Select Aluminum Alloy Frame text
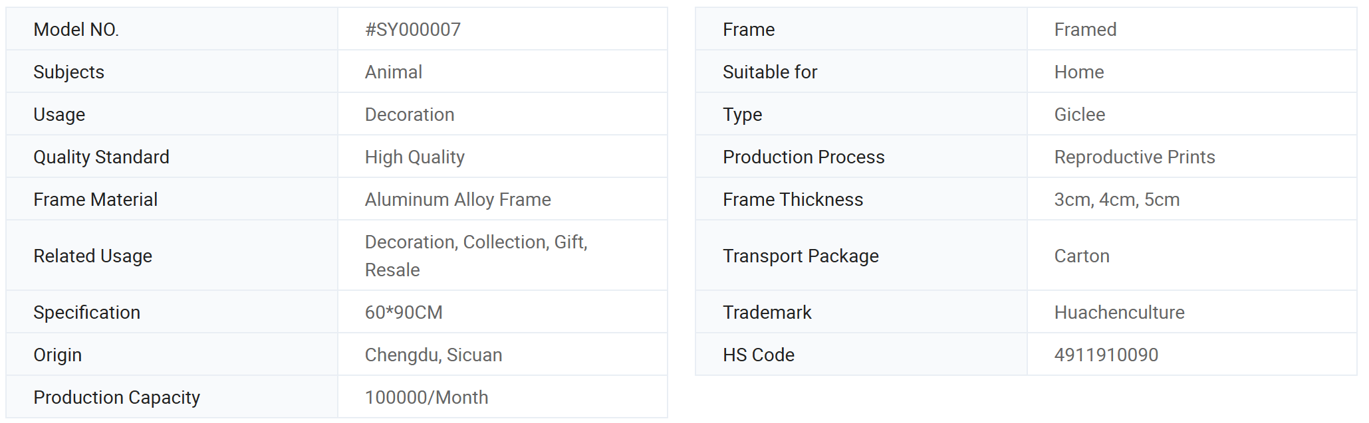1369x423 pixels. [457, 199]
